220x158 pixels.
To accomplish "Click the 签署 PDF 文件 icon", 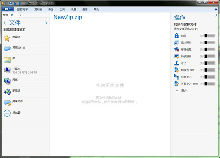I will pos(176,84).
